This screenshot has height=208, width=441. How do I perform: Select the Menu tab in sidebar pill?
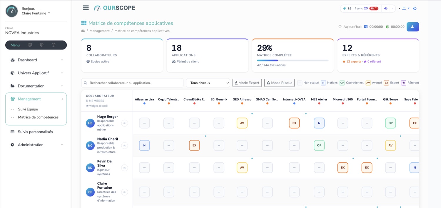click(15, 45)
